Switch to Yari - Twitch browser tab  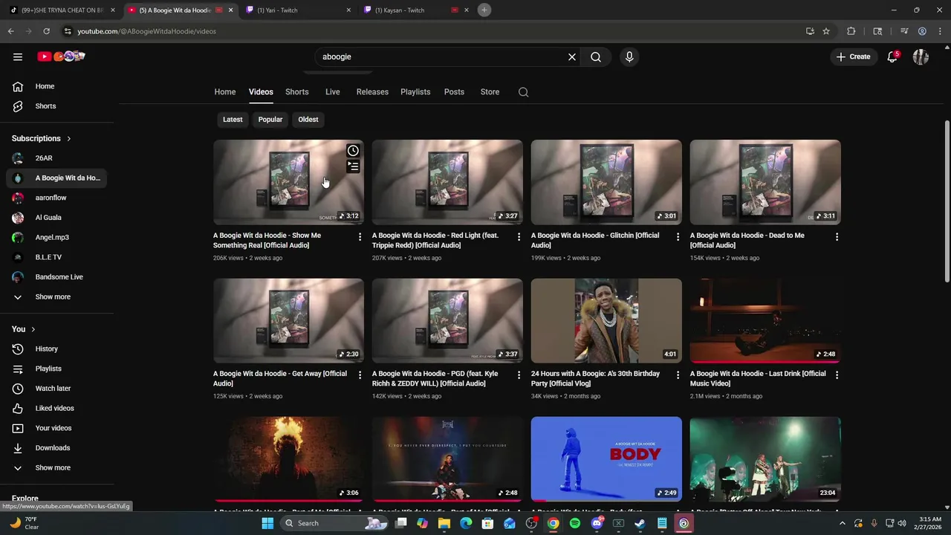point(297,10)
